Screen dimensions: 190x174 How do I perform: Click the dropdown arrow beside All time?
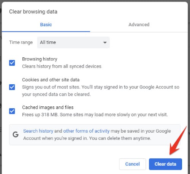point(105,43)
